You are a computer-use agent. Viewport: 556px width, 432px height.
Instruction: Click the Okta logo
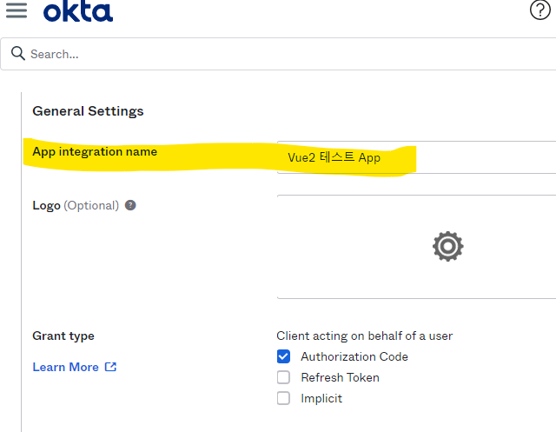tap(78, 11)
